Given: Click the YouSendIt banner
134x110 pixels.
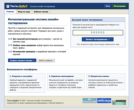Looking at the screenshot, I should point(90,101).
